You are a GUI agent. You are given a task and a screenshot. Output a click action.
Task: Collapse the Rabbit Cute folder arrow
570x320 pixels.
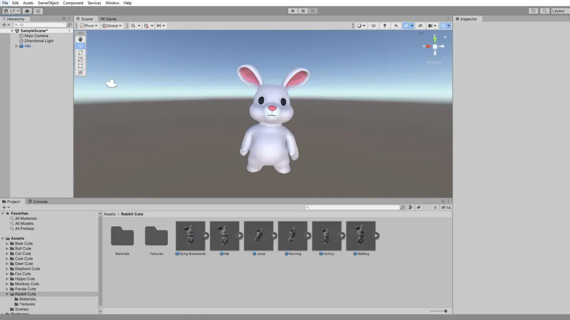pyautogui.click(x=8, y=294)
